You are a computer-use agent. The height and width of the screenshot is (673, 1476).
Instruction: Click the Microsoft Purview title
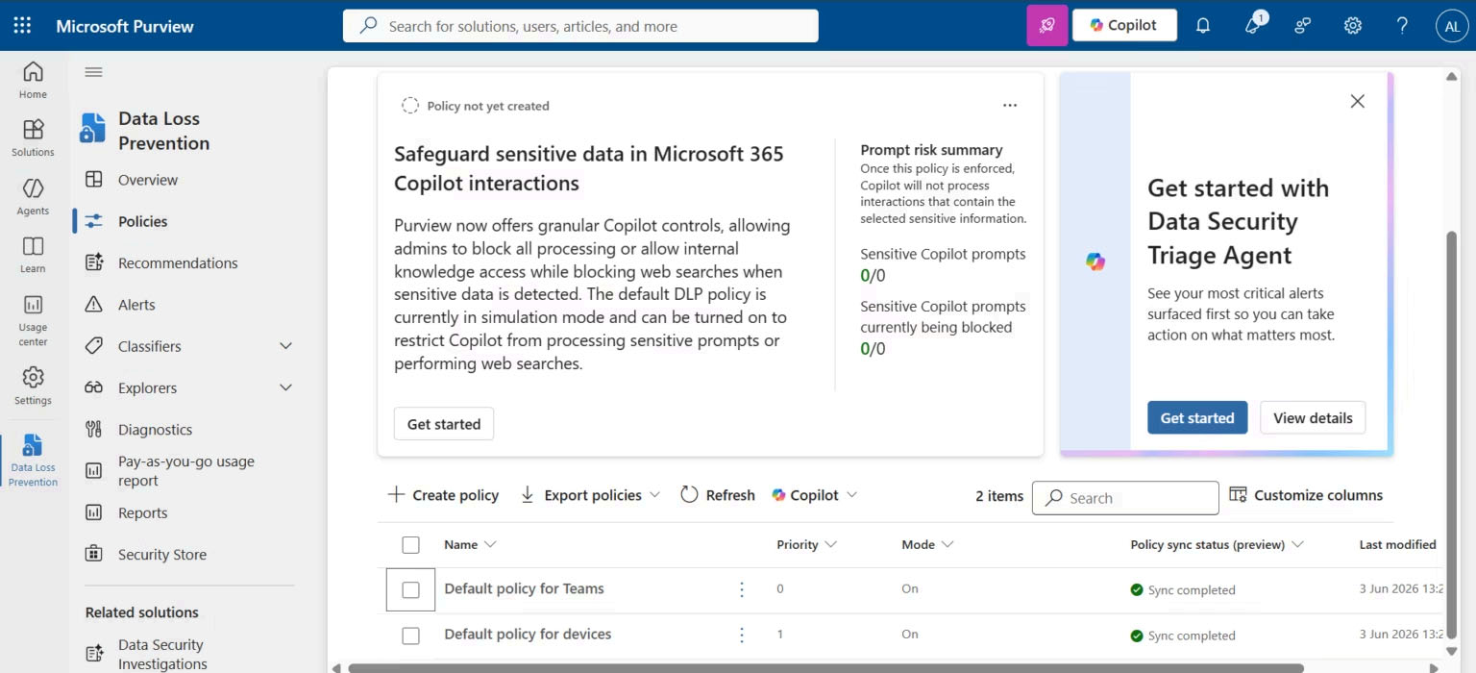coord(125,26)
